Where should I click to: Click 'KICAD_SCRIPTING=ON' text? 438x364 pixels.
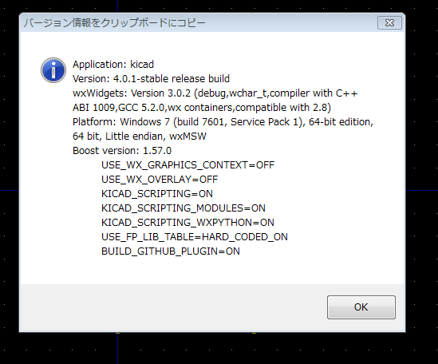point(157,194)
